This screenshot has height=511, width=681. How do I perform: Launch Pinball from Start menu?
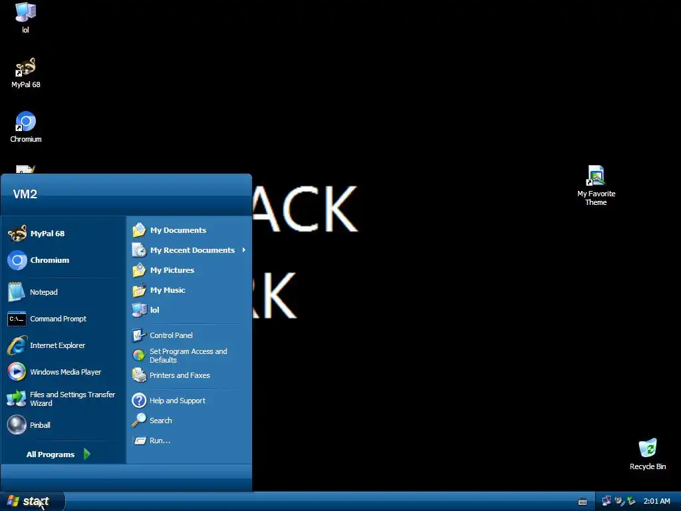63,425
